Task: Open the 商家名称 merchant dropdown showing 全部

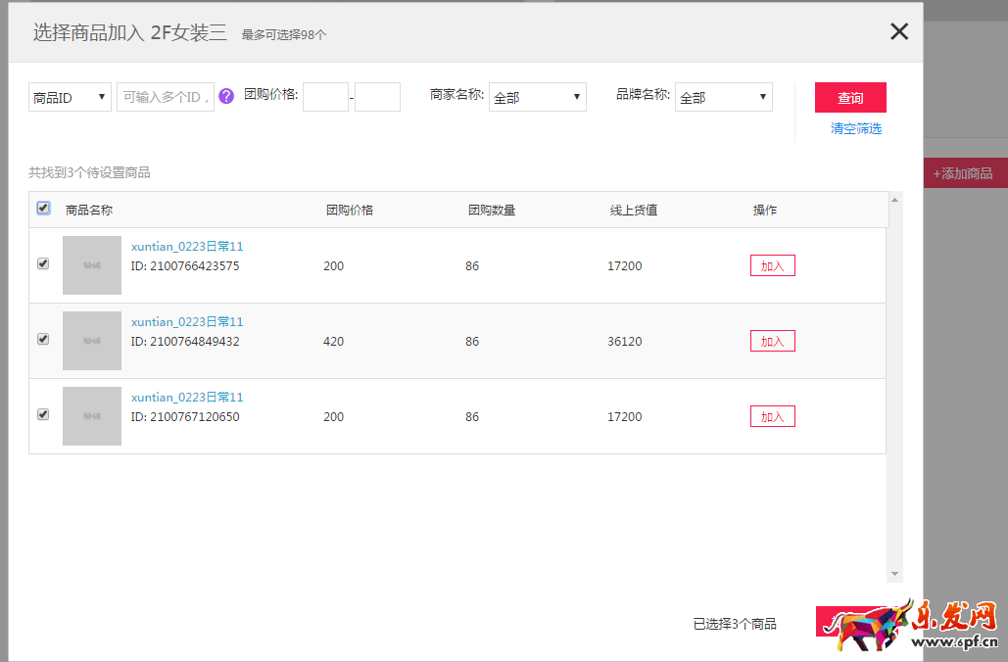Action: (537, 96)
